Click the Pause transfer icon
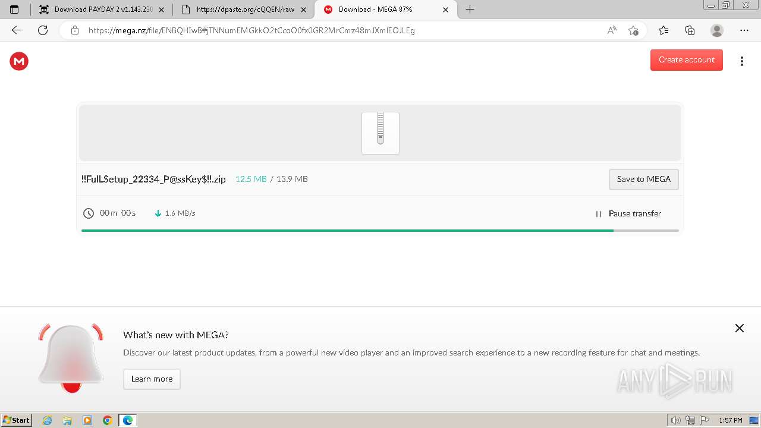The width and height of the screenshot is (761, 428). [x=599, y=214]
